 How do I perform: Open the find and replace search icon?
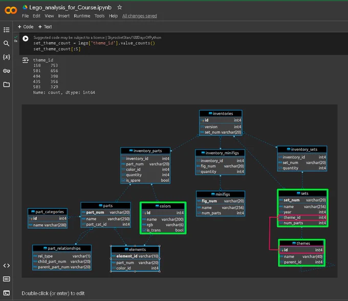7,44
